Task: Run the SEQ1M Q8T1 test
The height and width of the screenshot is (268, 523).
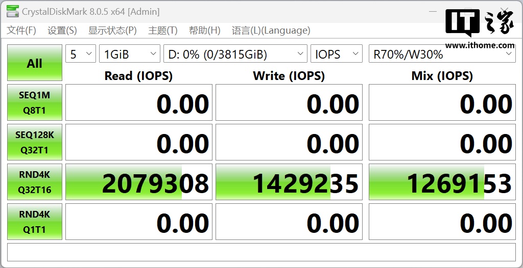Action: tap(35, 102)
